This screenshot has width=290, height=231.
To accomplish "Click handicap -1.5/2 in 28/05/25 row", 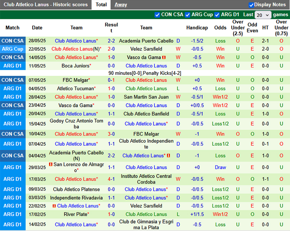I will coord(197,41).
